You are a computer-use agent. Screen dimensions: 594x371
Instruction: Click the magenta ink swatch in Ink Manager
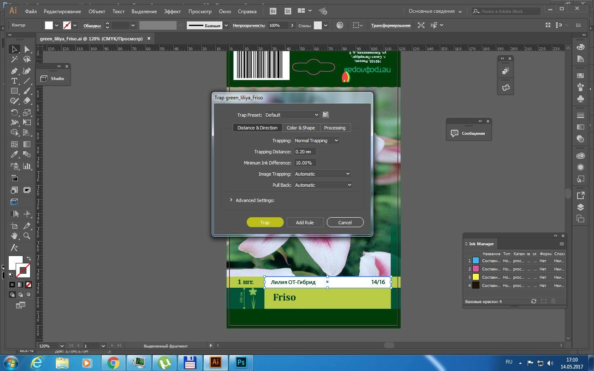[x=476, y=269]
